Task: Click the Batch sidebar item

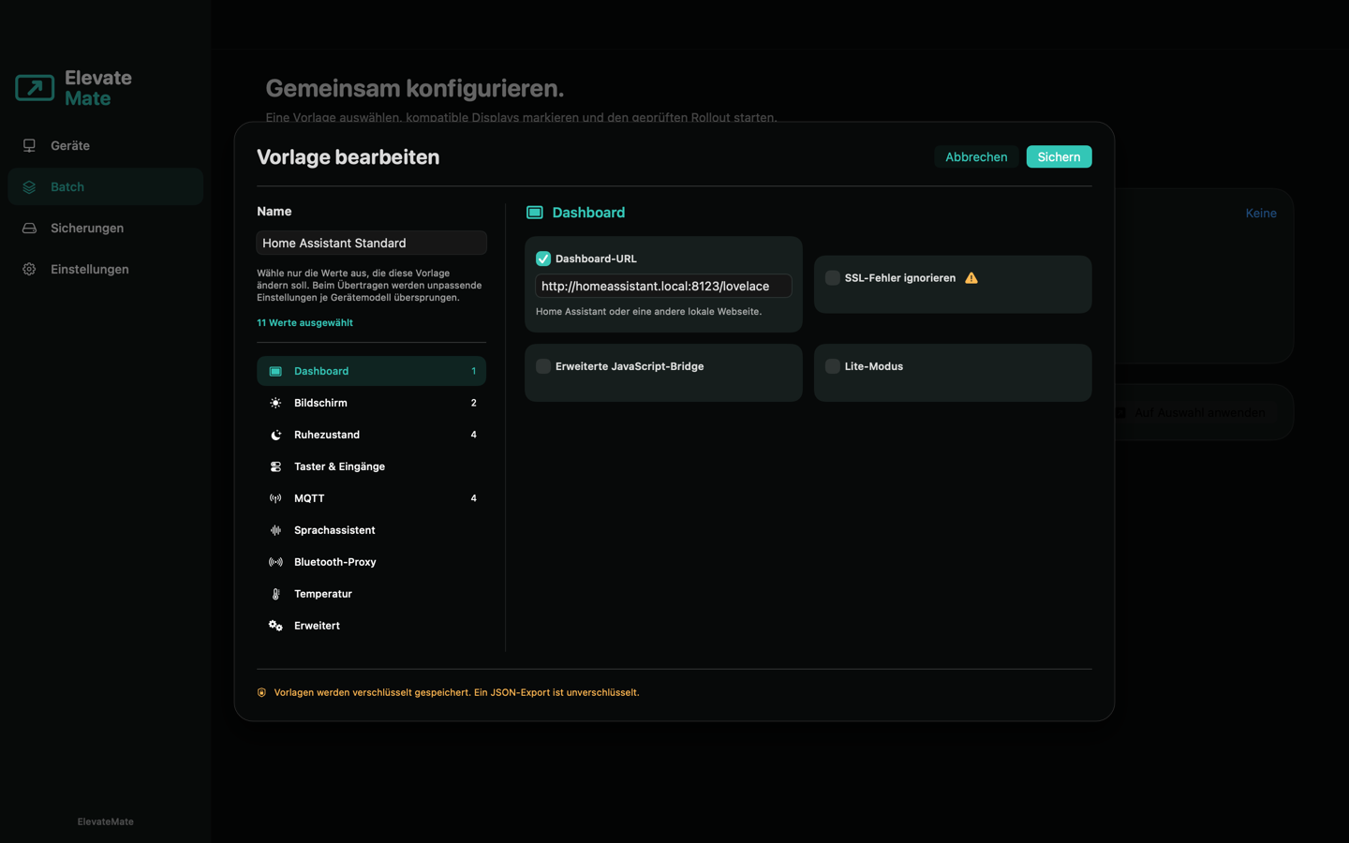Action: point(105,187)
